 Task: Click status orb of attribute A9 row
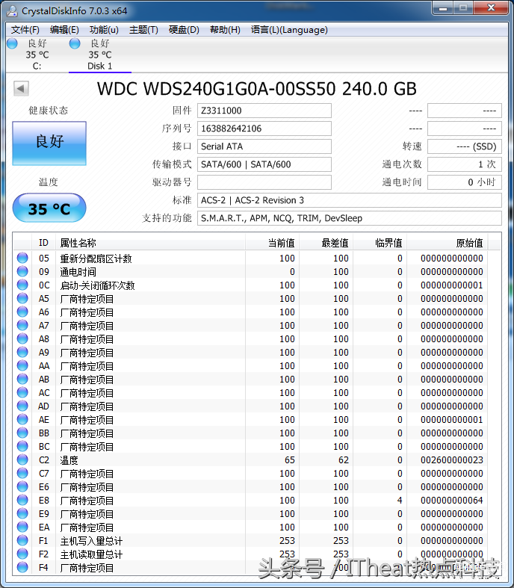click(22, 352)
